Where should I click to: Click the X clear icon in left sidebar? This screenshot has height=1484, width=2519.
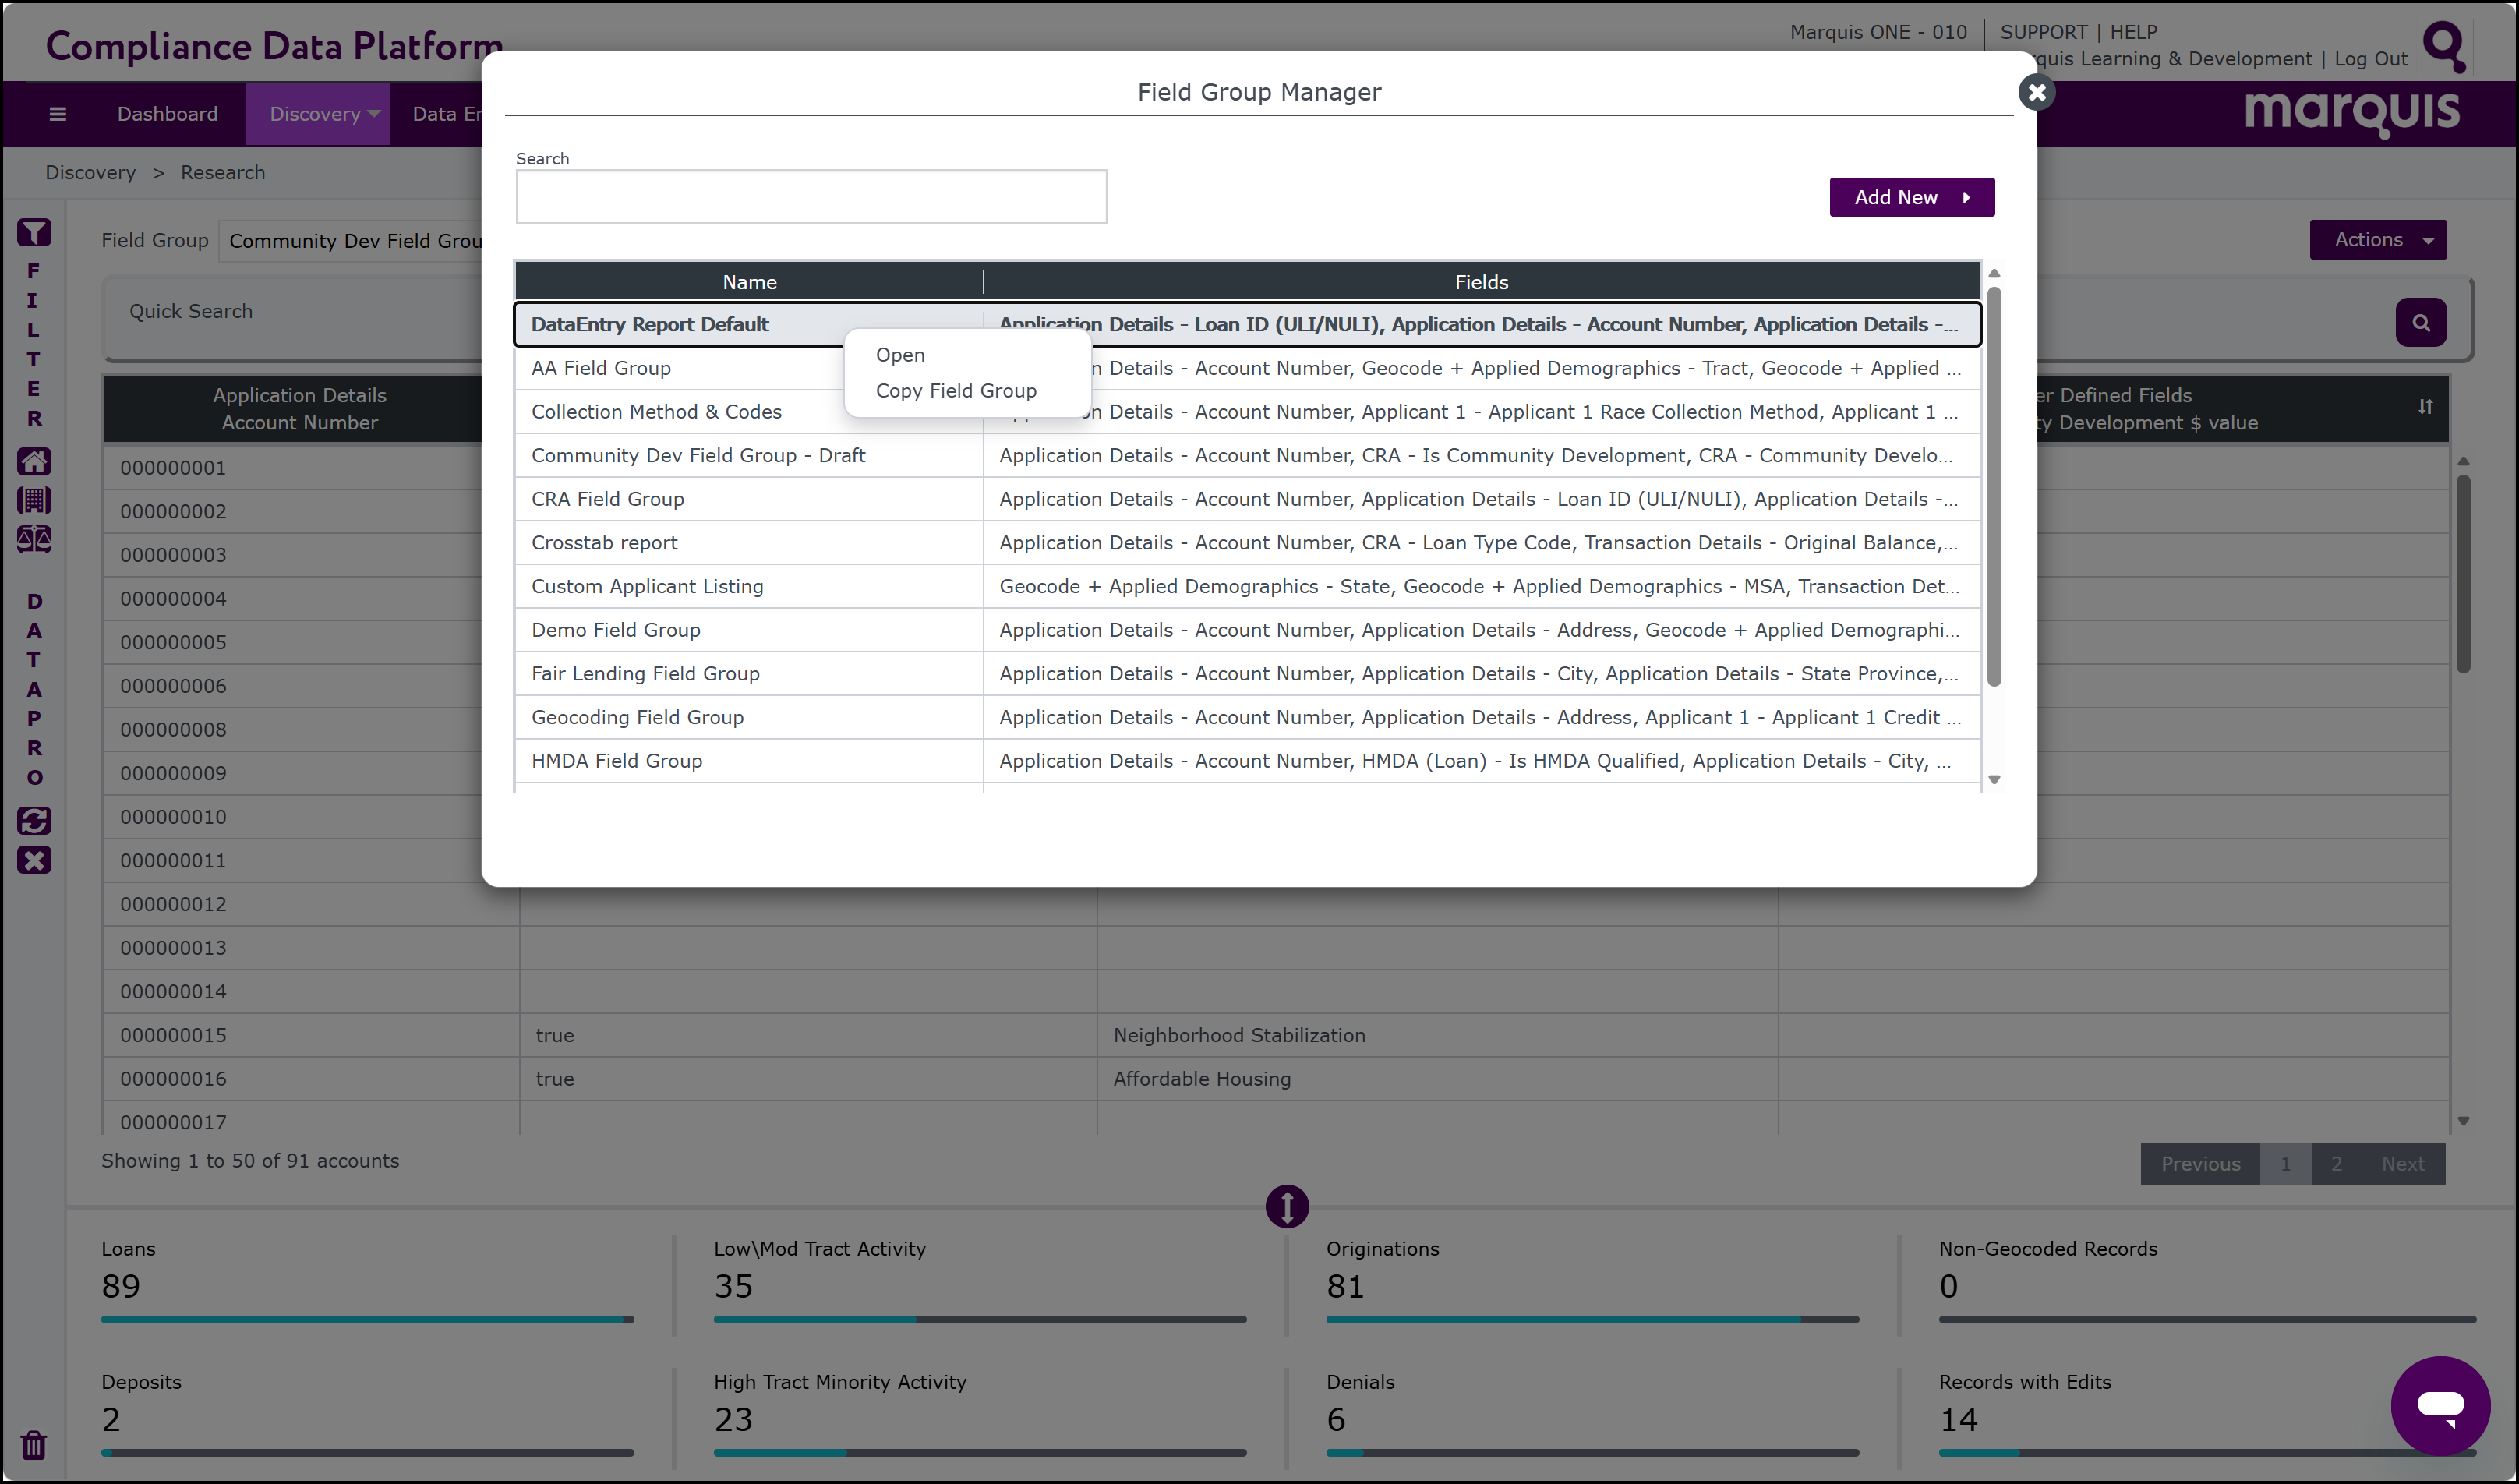34,860
